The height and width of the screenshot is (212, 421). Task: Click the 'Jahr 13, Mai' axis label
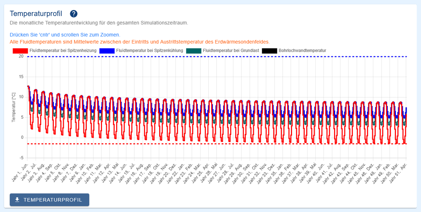click(x=110, y=173)
